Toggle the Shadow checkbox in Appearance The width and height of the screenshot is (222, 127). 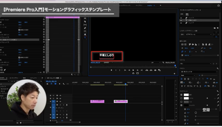(x=181, y=105)
